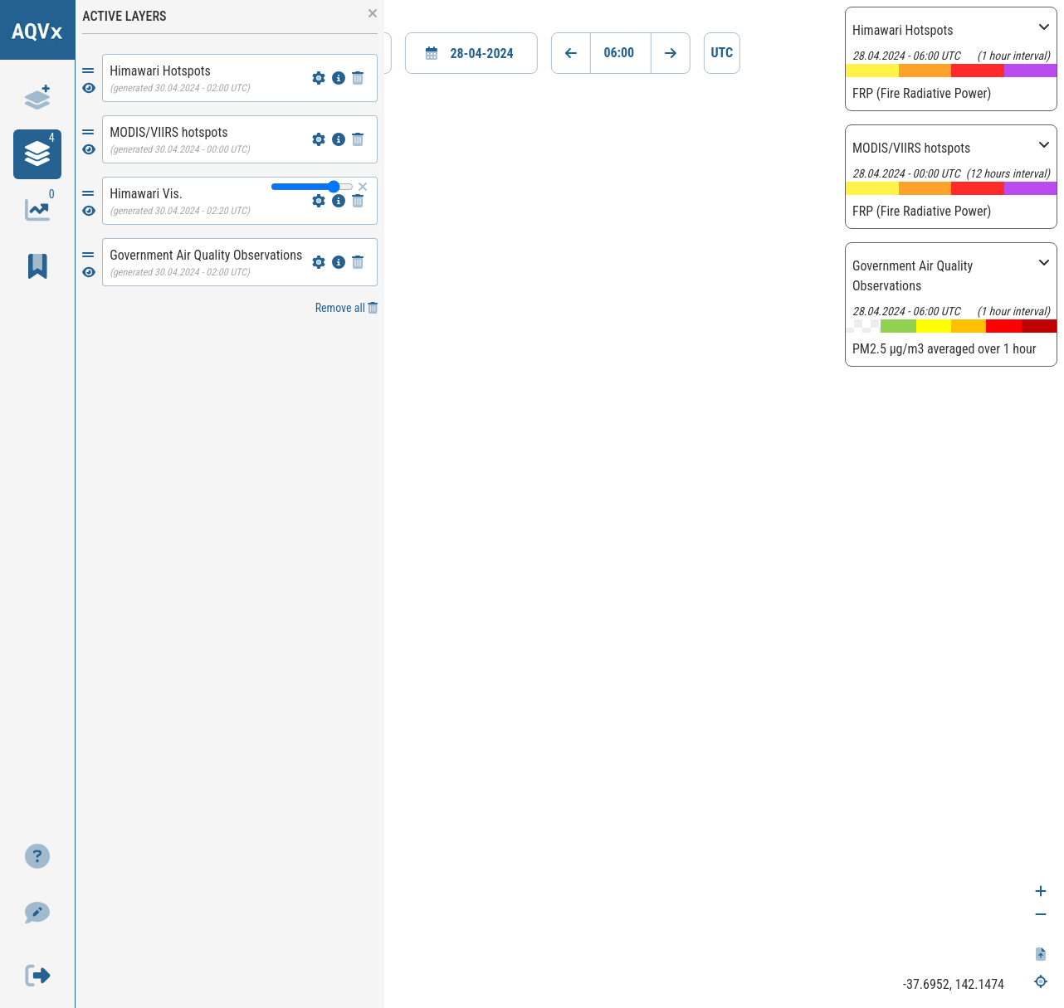1064x1008 pixels.
Task: Open the feedback chat bubble icon
Action: click(x=37, y=913)
